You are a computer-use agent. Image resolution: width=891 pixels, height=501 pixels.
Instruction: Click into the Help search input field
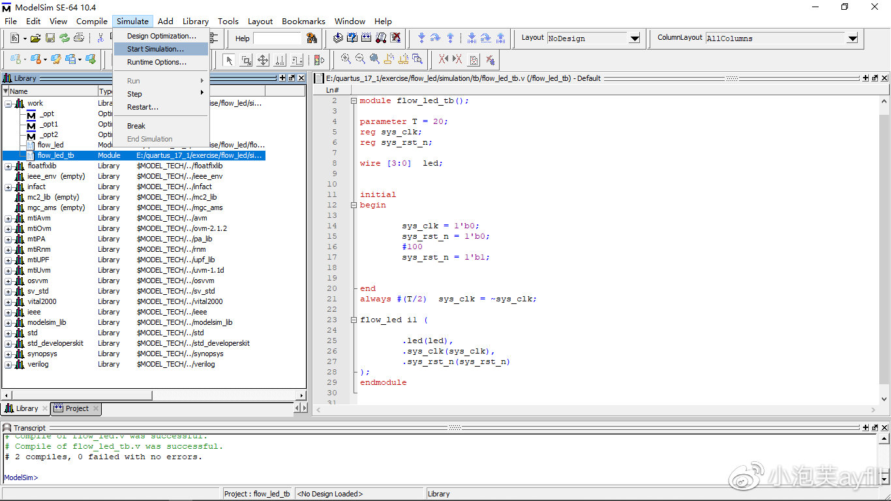277,38
